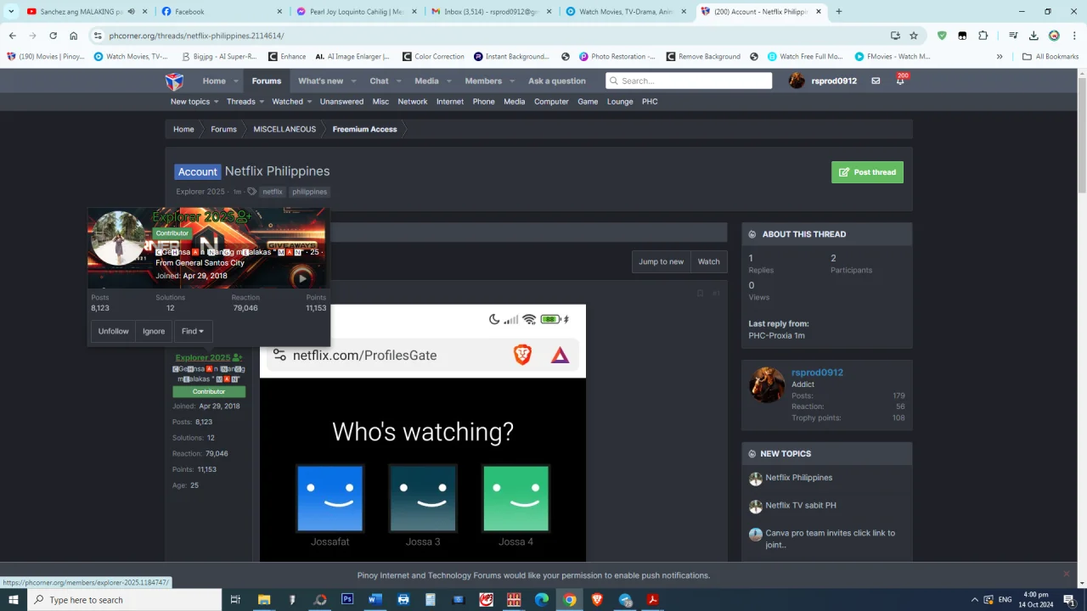Open Windows notification center
The width and height of the screenshot is (1087, 611).
click(1069, 599)
